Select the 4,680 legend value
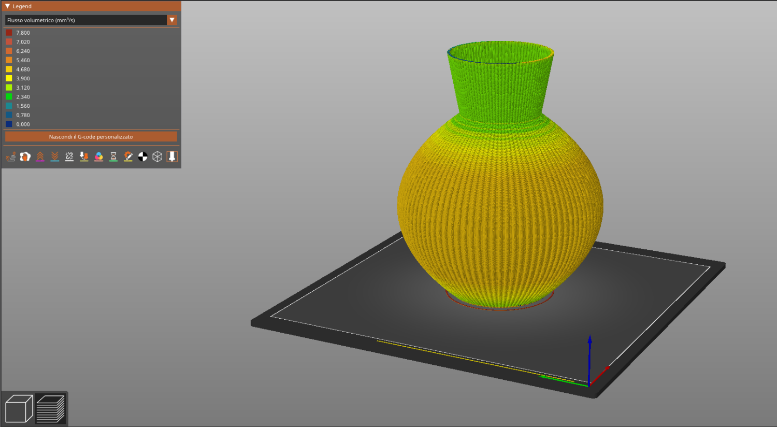This screenshot has width=777, height=427. [23, 69]
